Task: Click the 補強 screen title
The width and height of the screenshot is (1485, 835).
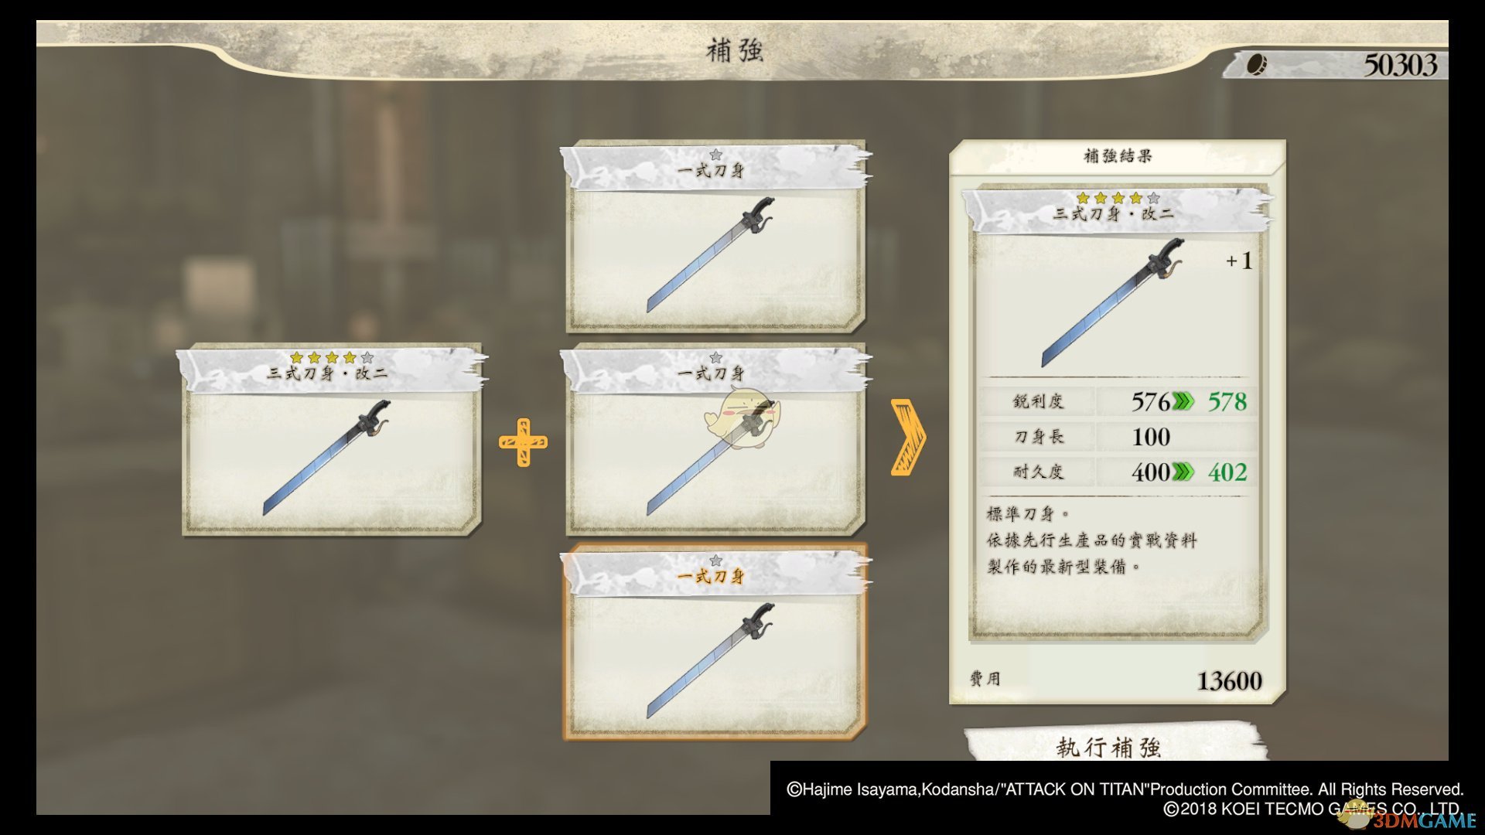Action: coord(735,51)
